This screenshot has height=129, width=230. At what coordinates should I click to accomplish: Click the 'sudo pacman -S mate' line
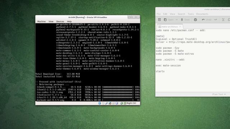170,51
